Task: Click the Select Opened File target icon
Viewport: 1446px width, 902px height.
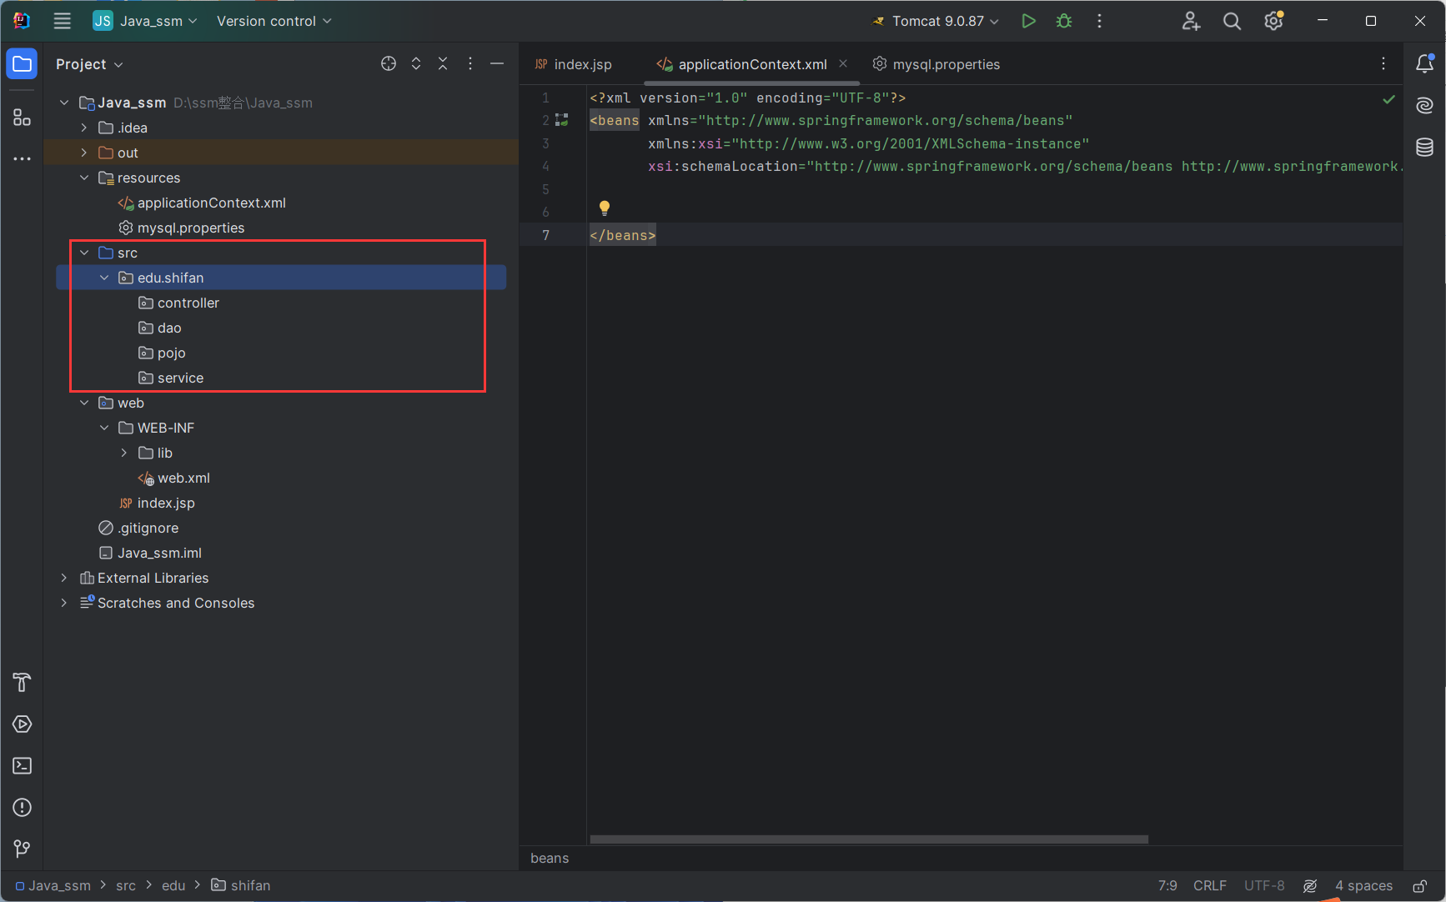Action: coord(389,64)
